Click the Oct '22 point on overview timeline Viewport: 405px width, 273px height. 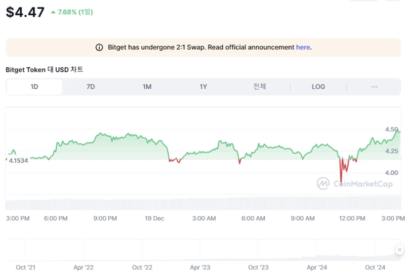coord(142,267)
